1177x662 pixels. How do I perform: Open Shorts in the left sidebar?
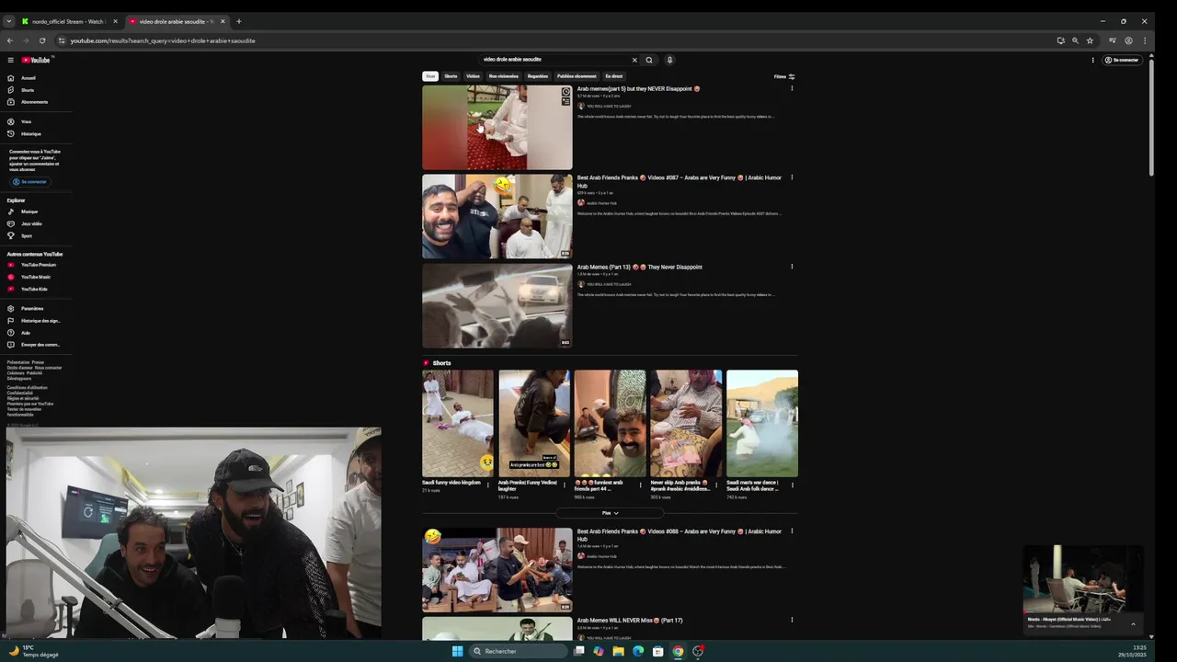tap(28, 90)
